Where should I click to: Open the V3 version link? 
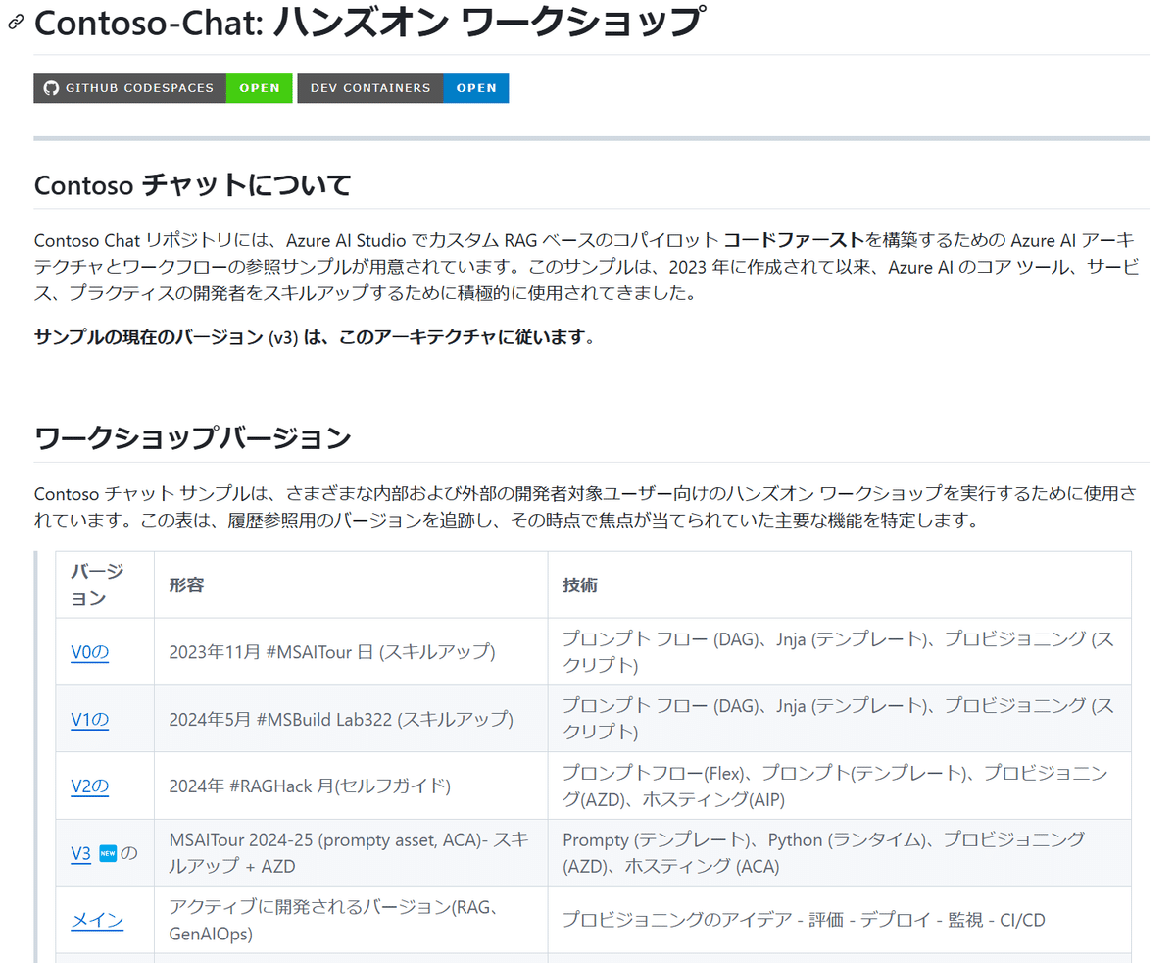pos(78,852)
